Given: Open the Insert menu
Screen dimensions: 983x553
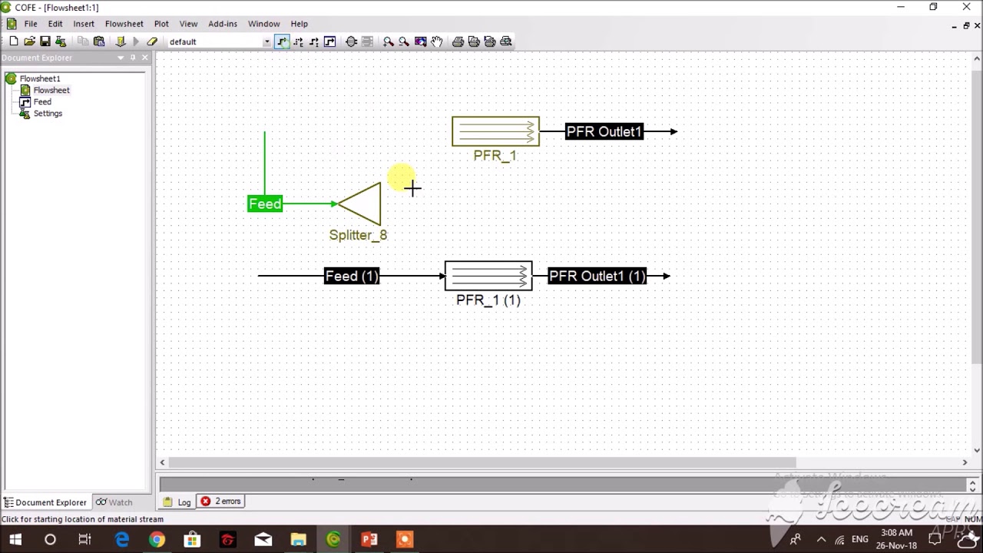Looking at the screenshot, I should [x=84, y=24].
